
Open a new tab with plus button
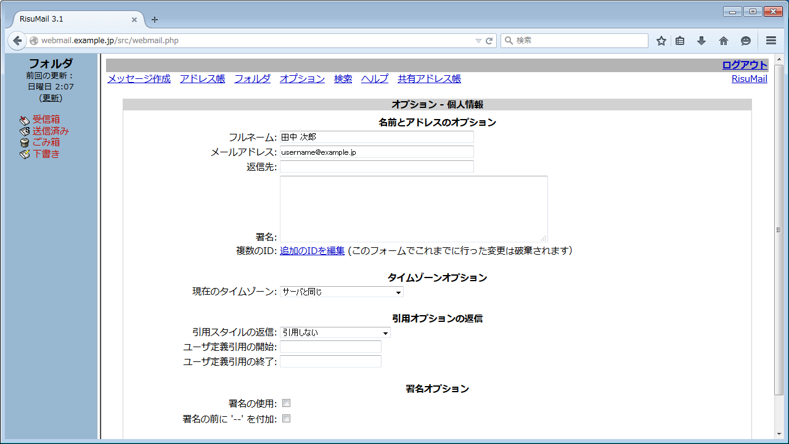pos(155,20)
